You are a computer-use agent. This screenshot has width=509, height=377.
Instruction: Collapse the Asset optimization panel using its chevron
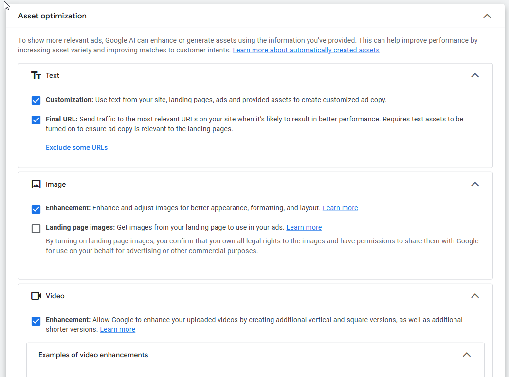click(x=487, y=16)
